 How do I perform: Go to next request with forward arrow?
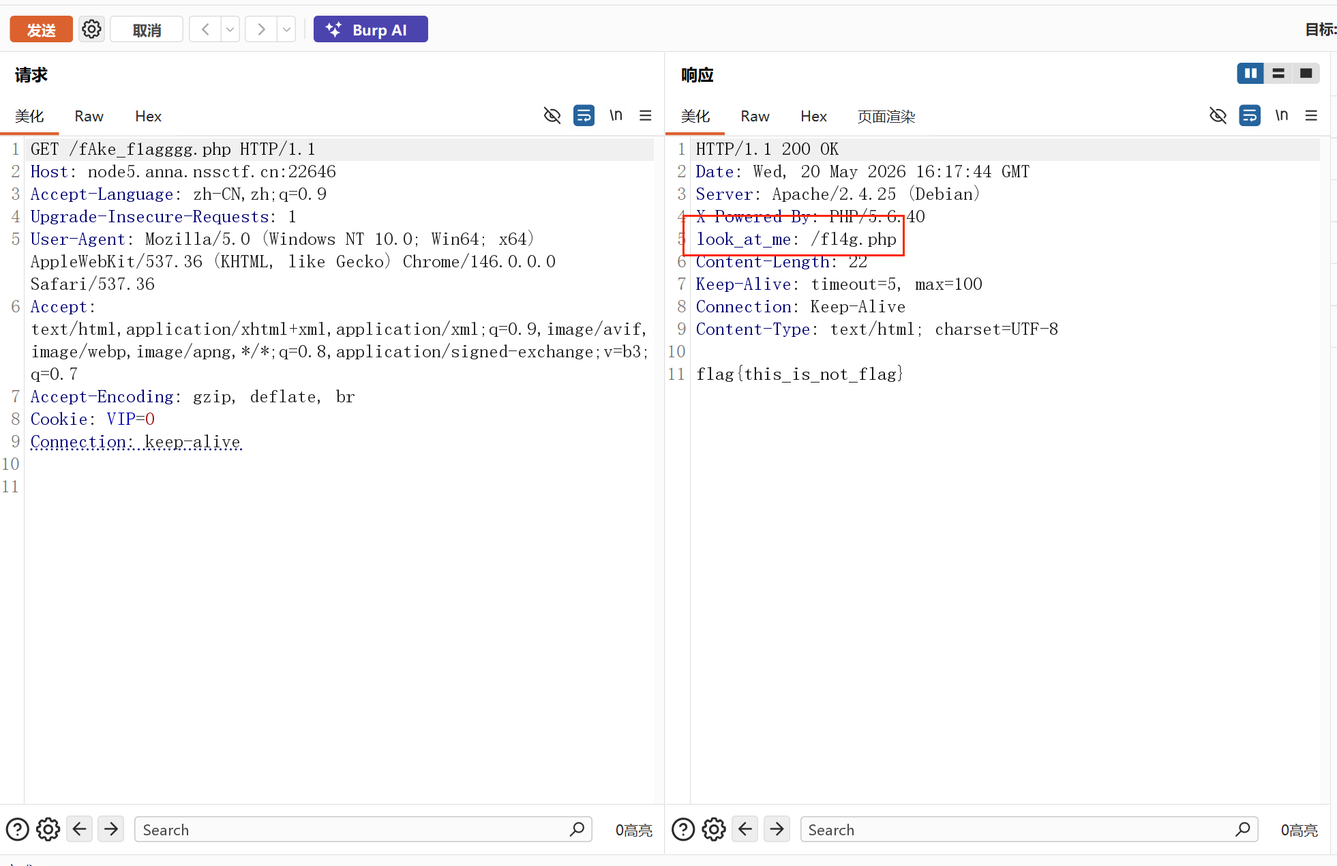(x=261, y=29)
